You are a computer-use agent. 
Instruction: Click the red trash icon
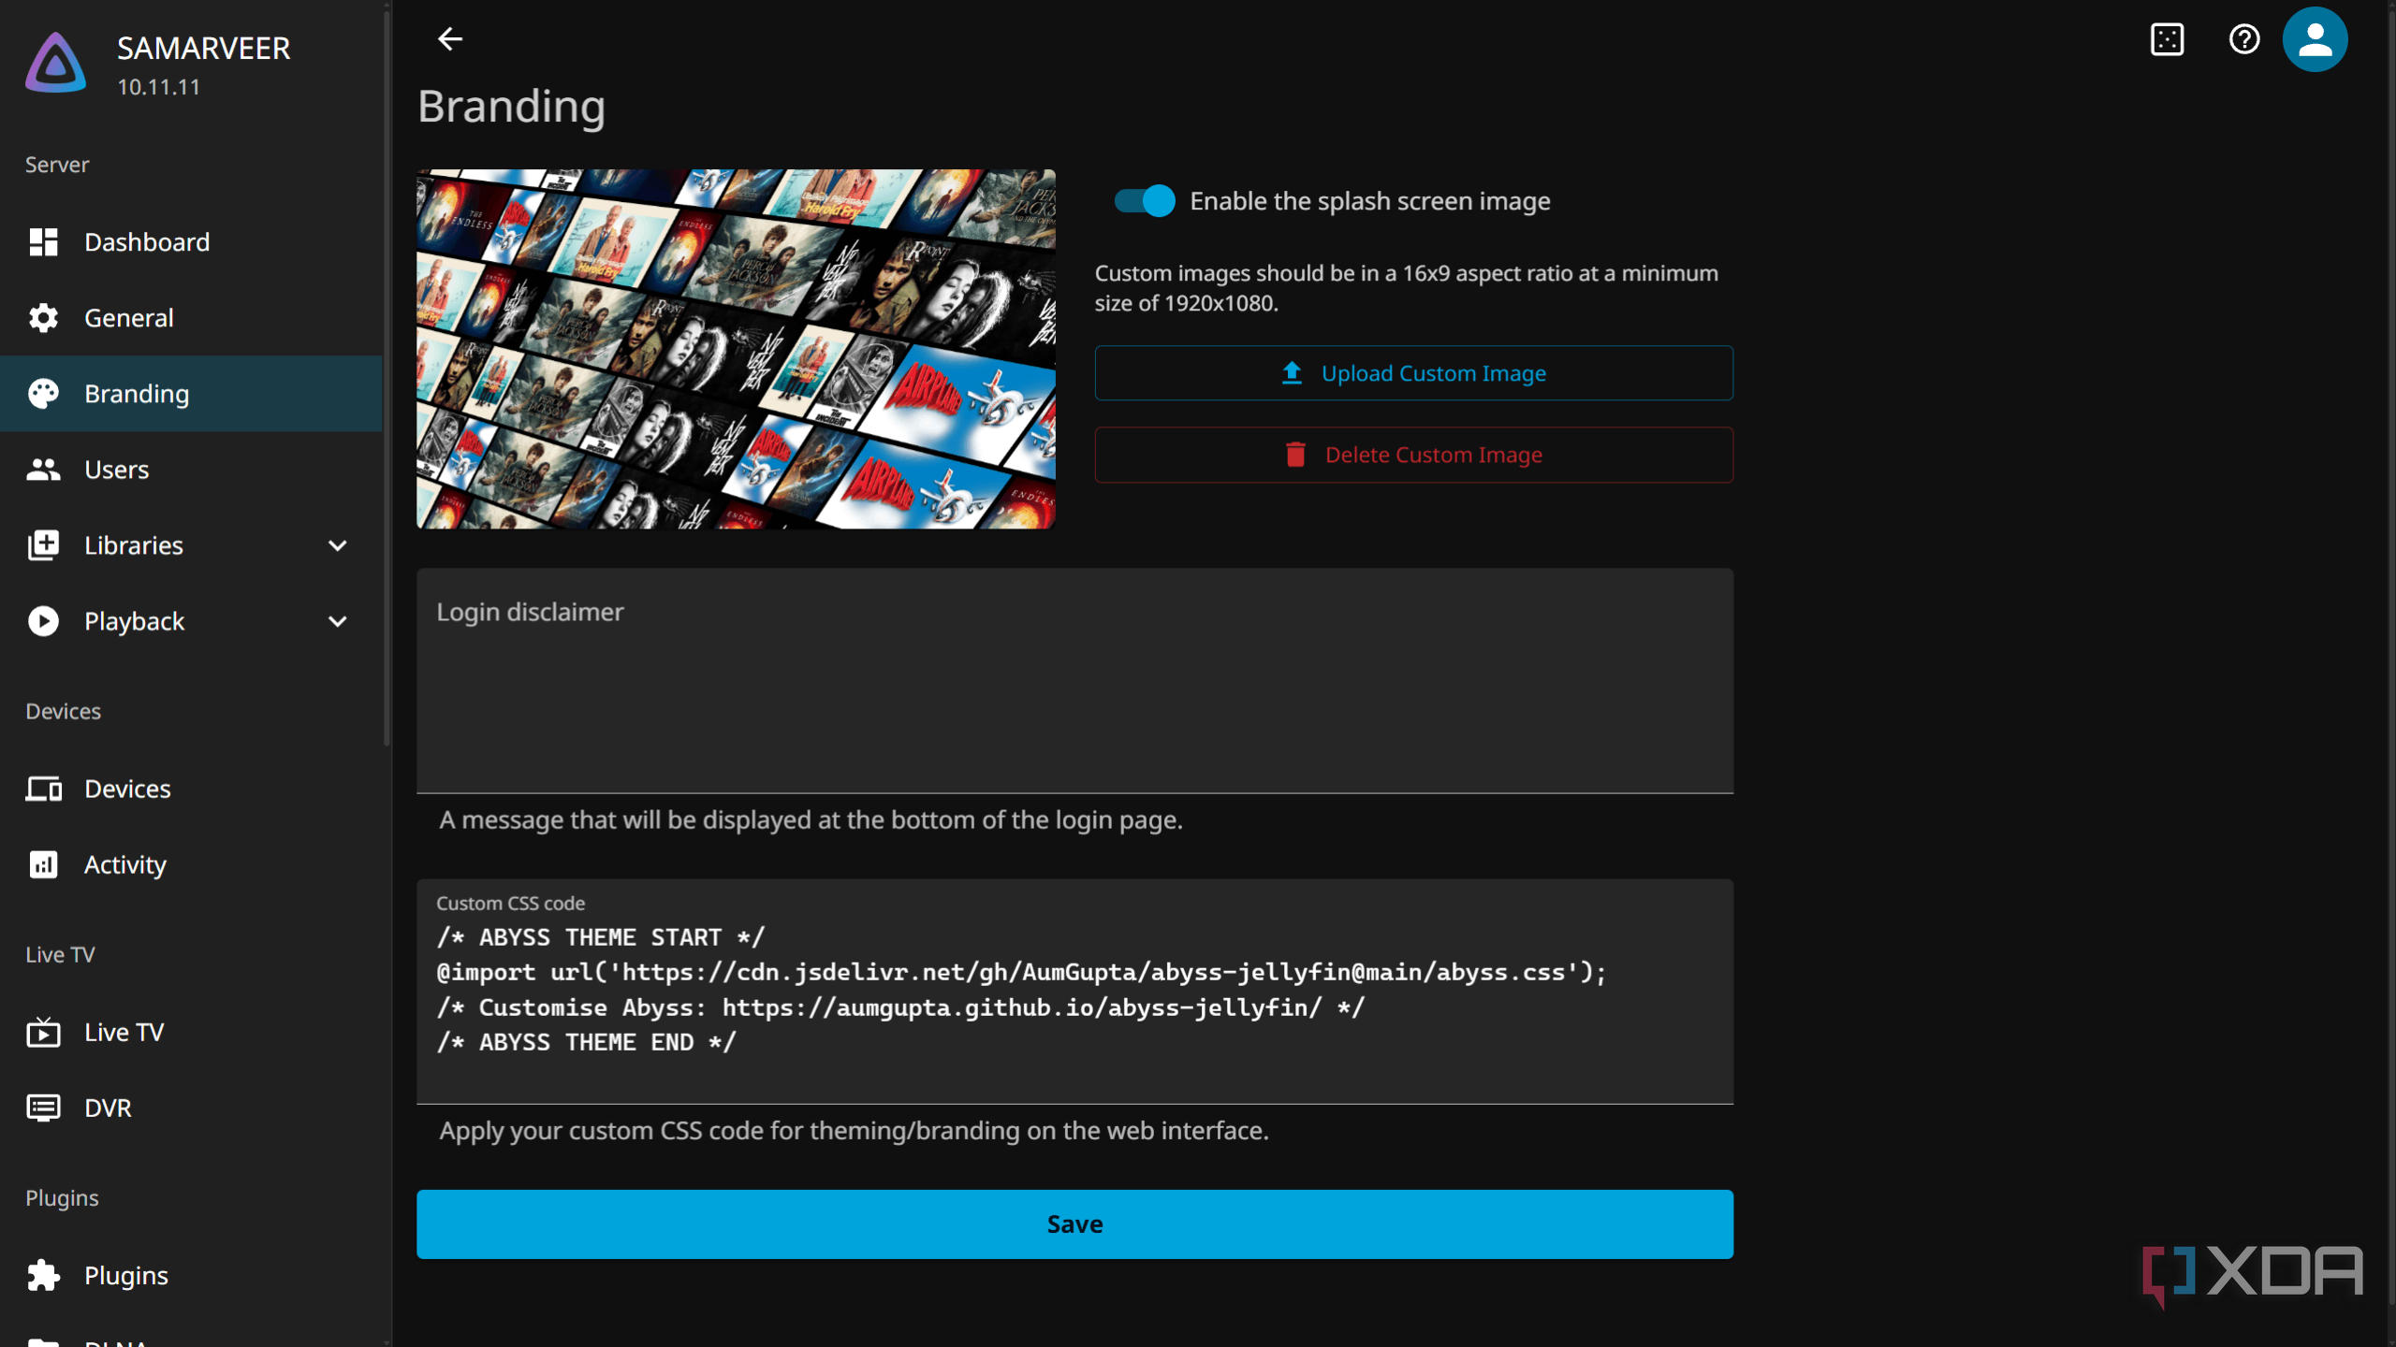point(1295,455)
